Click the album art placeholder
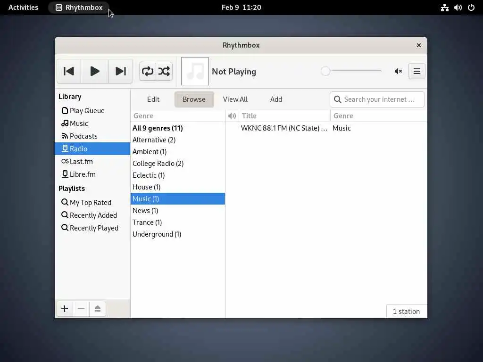483x362 pixels. point(195,72)
